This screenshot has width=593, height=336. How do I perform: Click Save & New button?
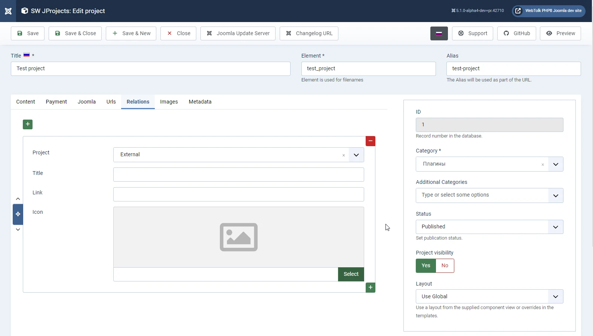[131, 33]
